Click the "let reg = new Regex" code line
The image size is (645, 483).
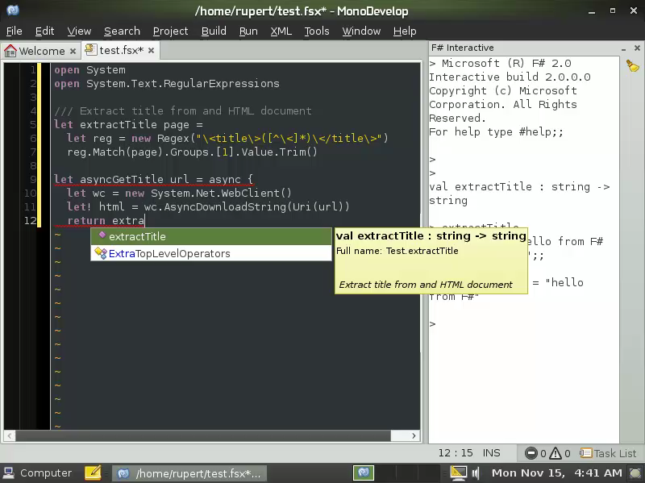click(x=227, y=138)
